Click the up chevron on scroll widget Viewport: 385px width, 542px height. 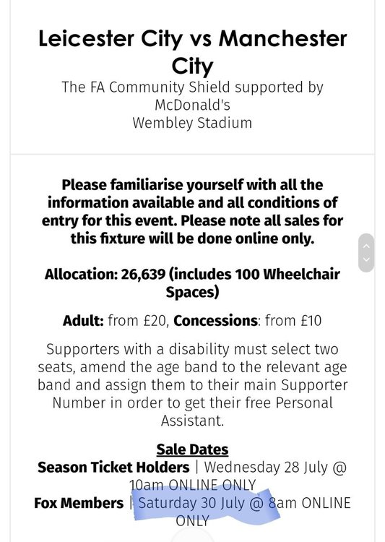pos(367,246)
